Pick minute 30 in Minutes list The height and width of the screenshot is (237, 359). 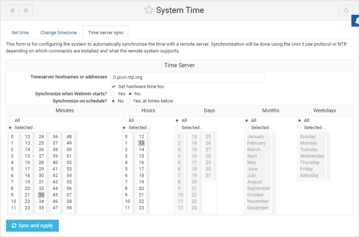point(41,175)
